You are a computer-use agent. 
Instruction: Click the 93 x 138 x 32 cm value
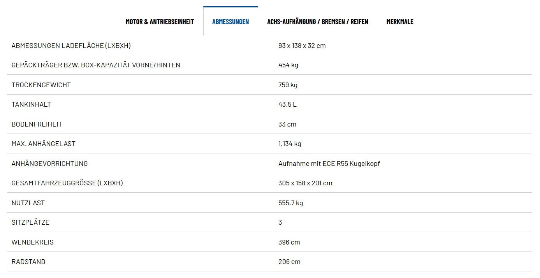tap(302, 46)
